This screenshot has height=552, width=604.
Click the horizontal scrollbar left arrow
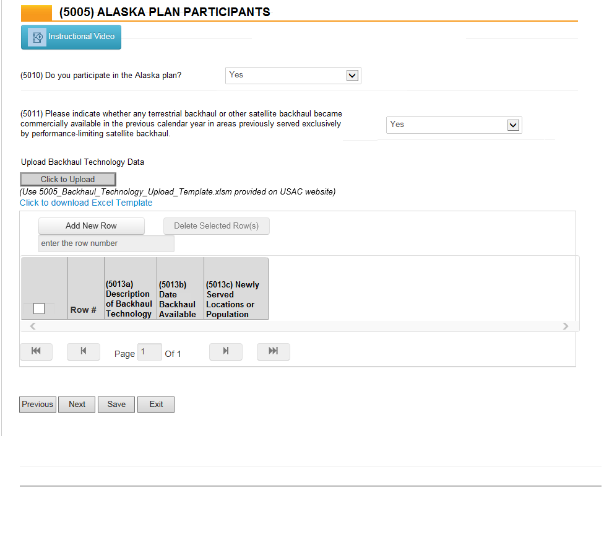coord(33,326)
